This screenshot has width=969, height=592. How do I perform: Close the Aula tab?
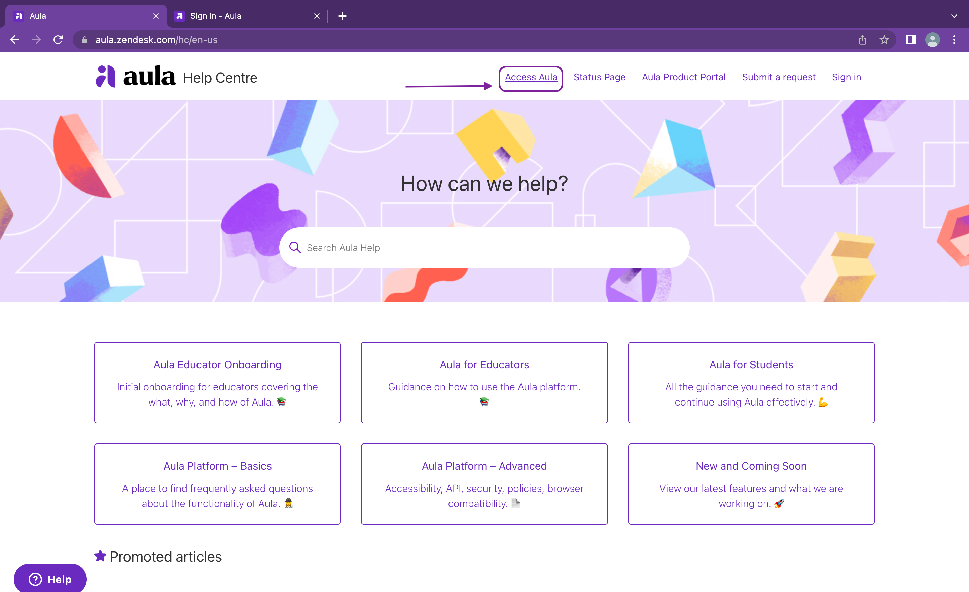click(156, 16)
